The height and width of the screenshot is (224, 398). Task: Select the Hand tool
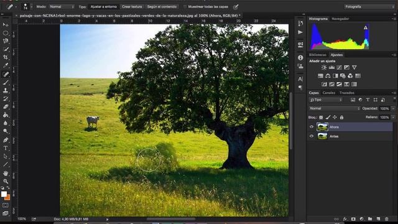pyautogui.click(x=6, y=173)
